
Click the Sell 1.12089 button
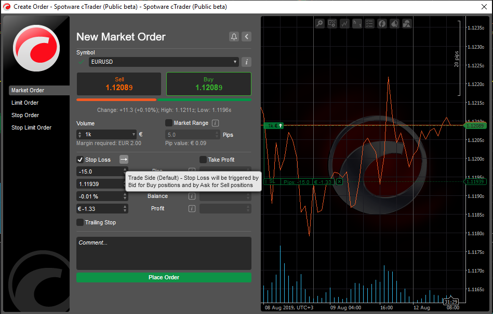[x=119, y=84]
